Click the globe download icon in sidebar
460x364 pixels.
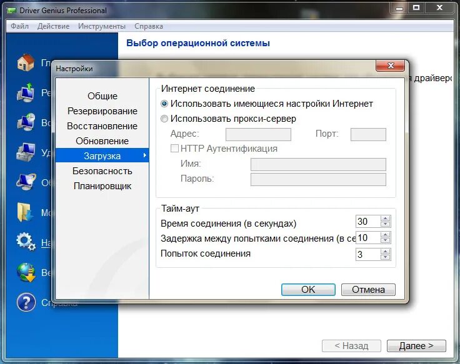click(x=26, y=272)
